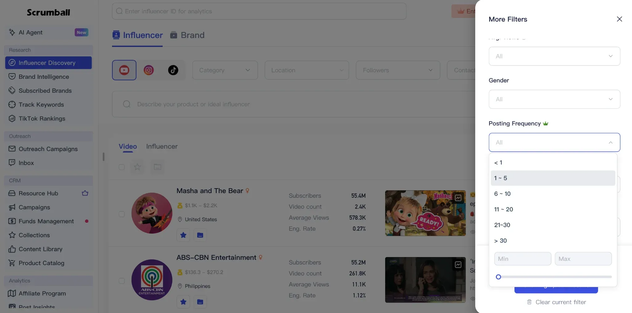632x313 pixels.
Task: Go to Outreach Campaigns
Action: point(48,149)
